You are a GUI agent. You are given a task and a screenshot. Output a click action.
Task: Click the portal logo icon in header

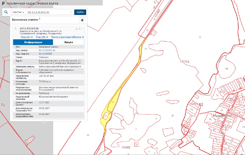[x=3, y=3]
